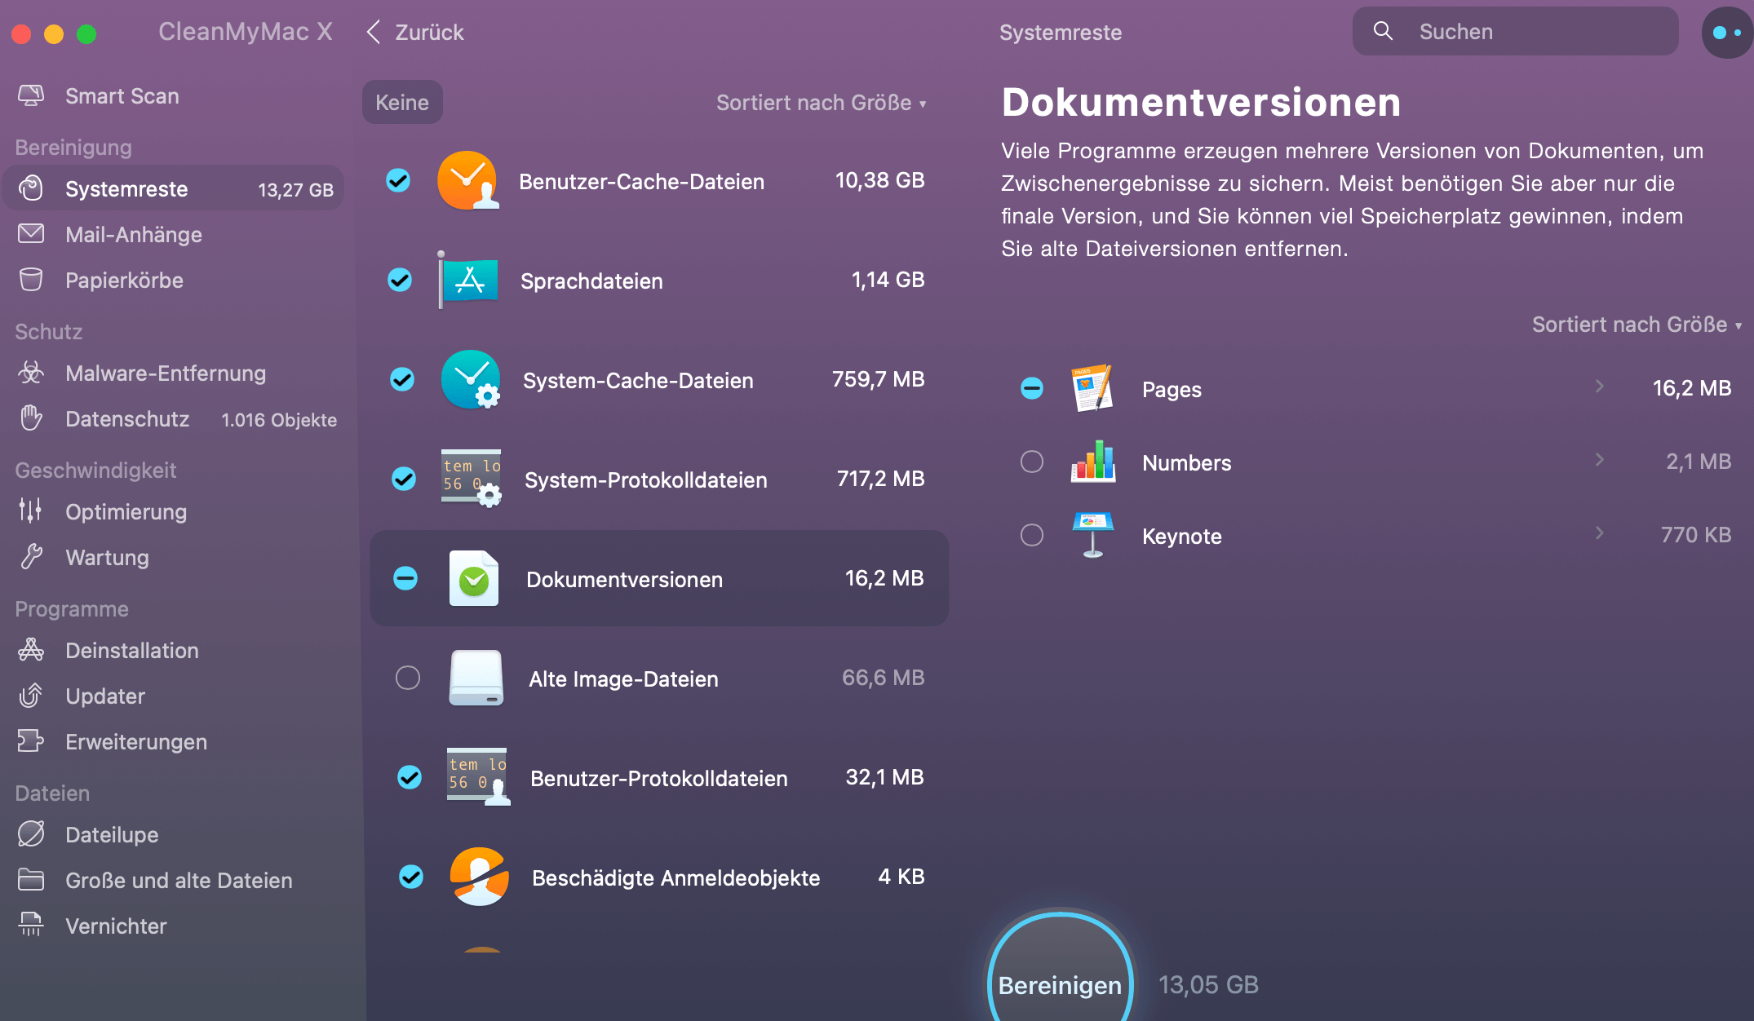Click the Mail-Anhänge envelope icon

31,234
